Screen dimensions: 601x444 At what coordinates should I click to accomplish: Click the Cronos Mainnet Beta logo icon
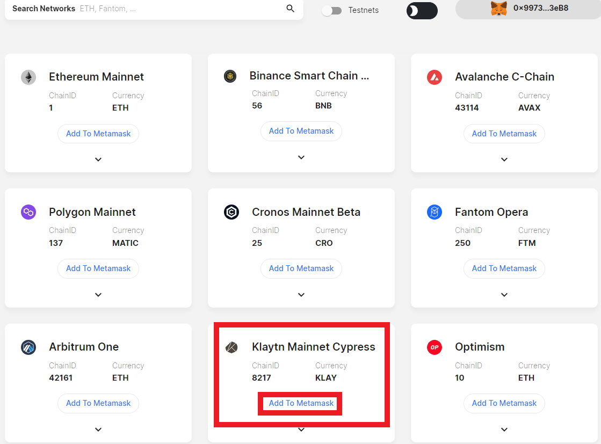[231, 212]
